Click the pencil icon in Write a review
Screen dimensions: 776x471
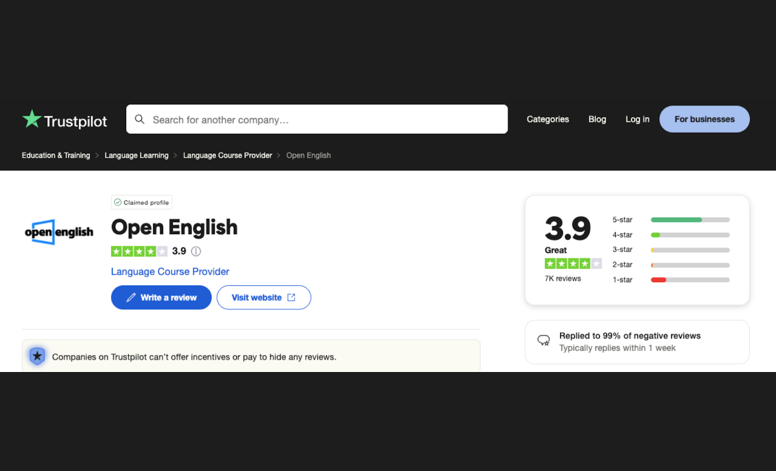pos(131,297)
